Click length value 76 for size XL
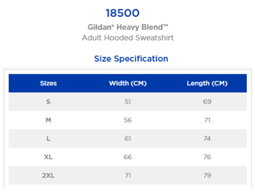255x193 pixels. pos(207,157)
